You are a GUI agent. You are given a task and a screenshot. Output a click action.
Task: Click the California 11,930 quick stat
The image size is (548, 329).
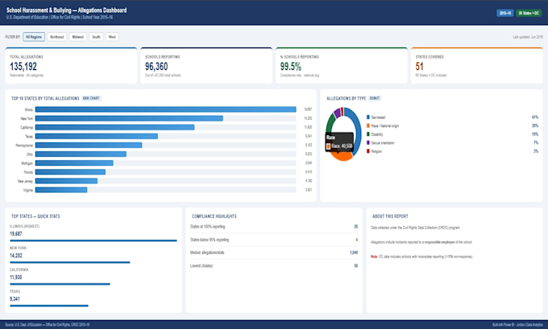16,277
